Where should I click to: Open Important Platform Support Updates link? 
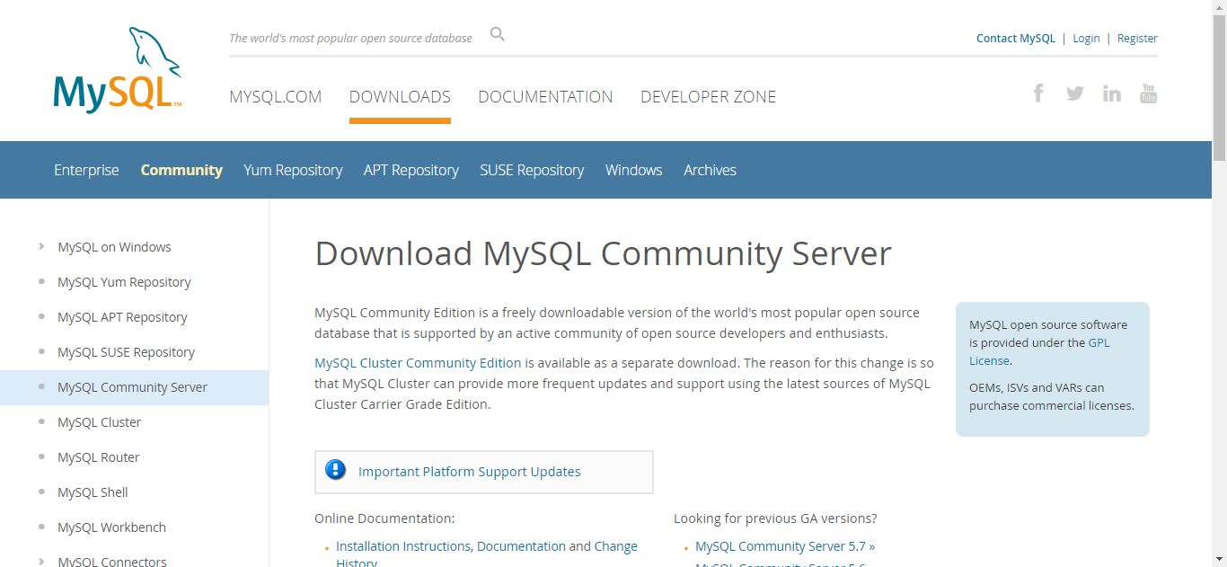[470, 472]
